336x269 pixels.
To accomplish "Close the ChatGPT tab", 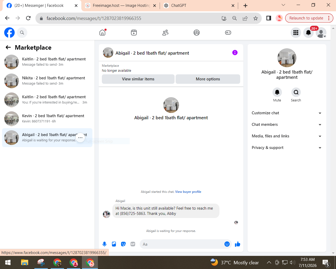I will (233, 6).
